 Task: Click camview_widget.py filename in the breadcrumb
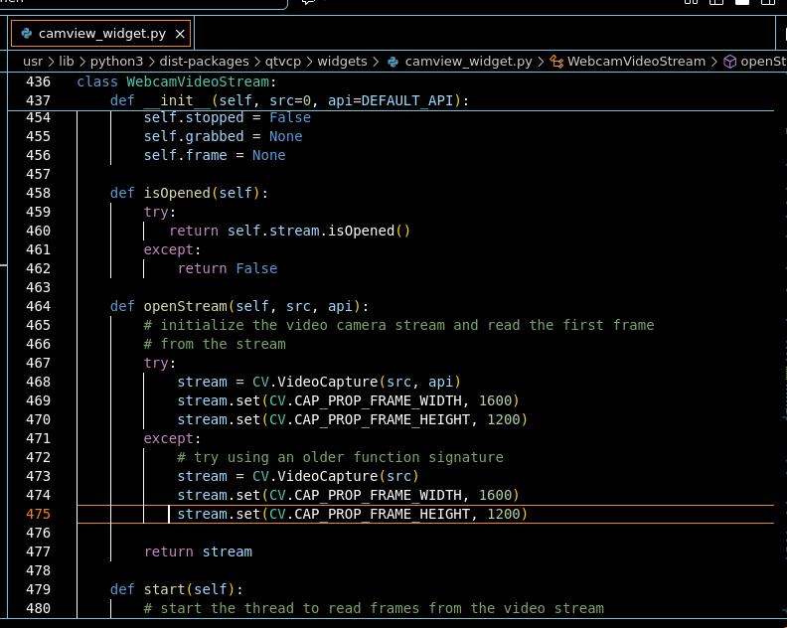point(468,62)
